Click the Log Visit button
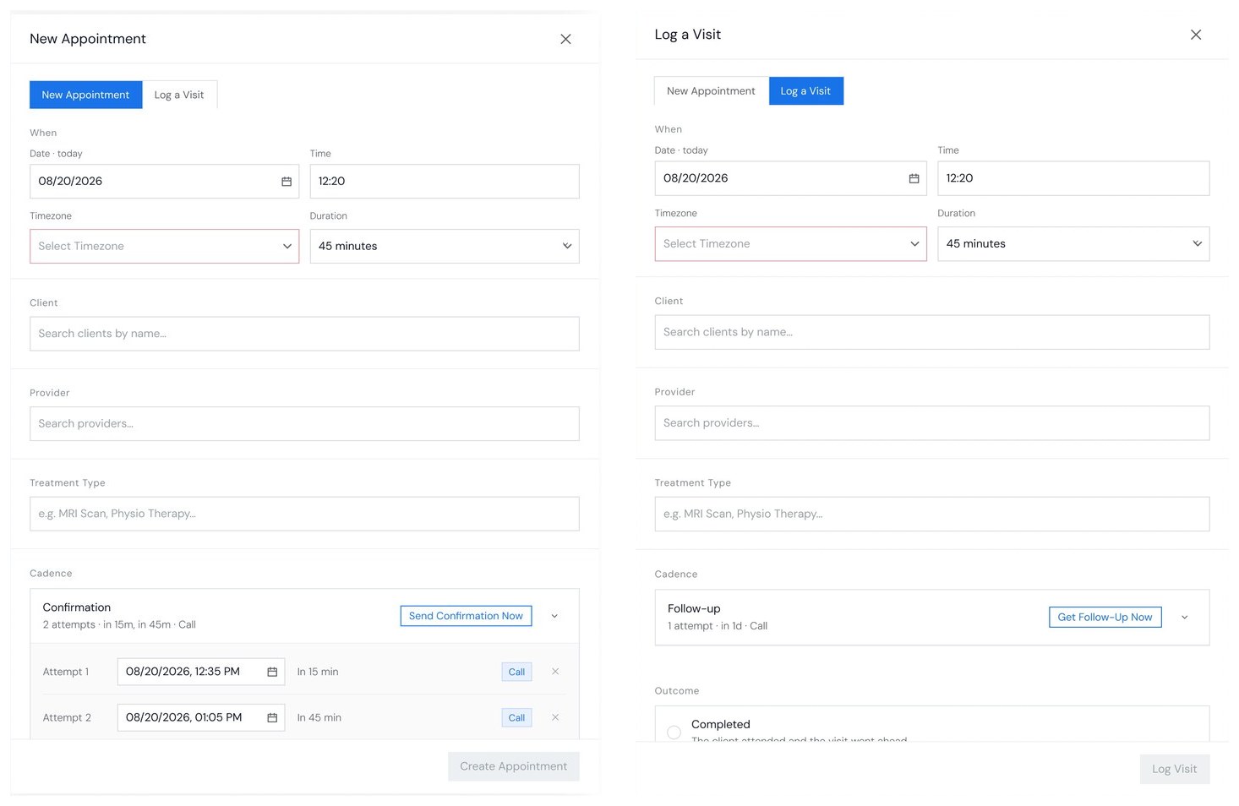The width and height of the screenshot is (1239, 806). click(1174, 769)
